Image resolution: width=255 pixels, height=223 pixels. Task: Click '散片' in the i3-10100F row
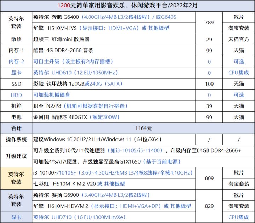pyautogui.click(x=239, y=173)
